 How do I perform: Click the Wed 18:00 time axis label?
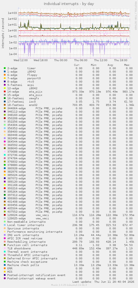pyautogui.click(x=40, y=60)
